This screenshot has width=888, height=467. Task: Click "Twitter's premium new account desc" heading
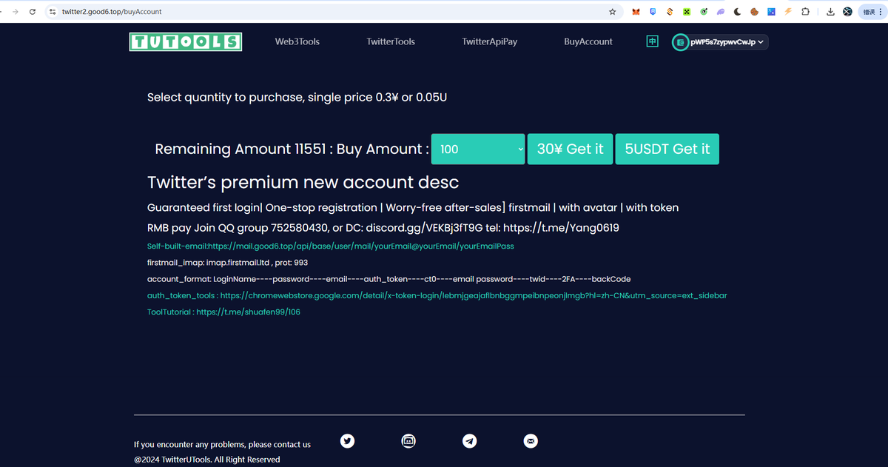303,182
